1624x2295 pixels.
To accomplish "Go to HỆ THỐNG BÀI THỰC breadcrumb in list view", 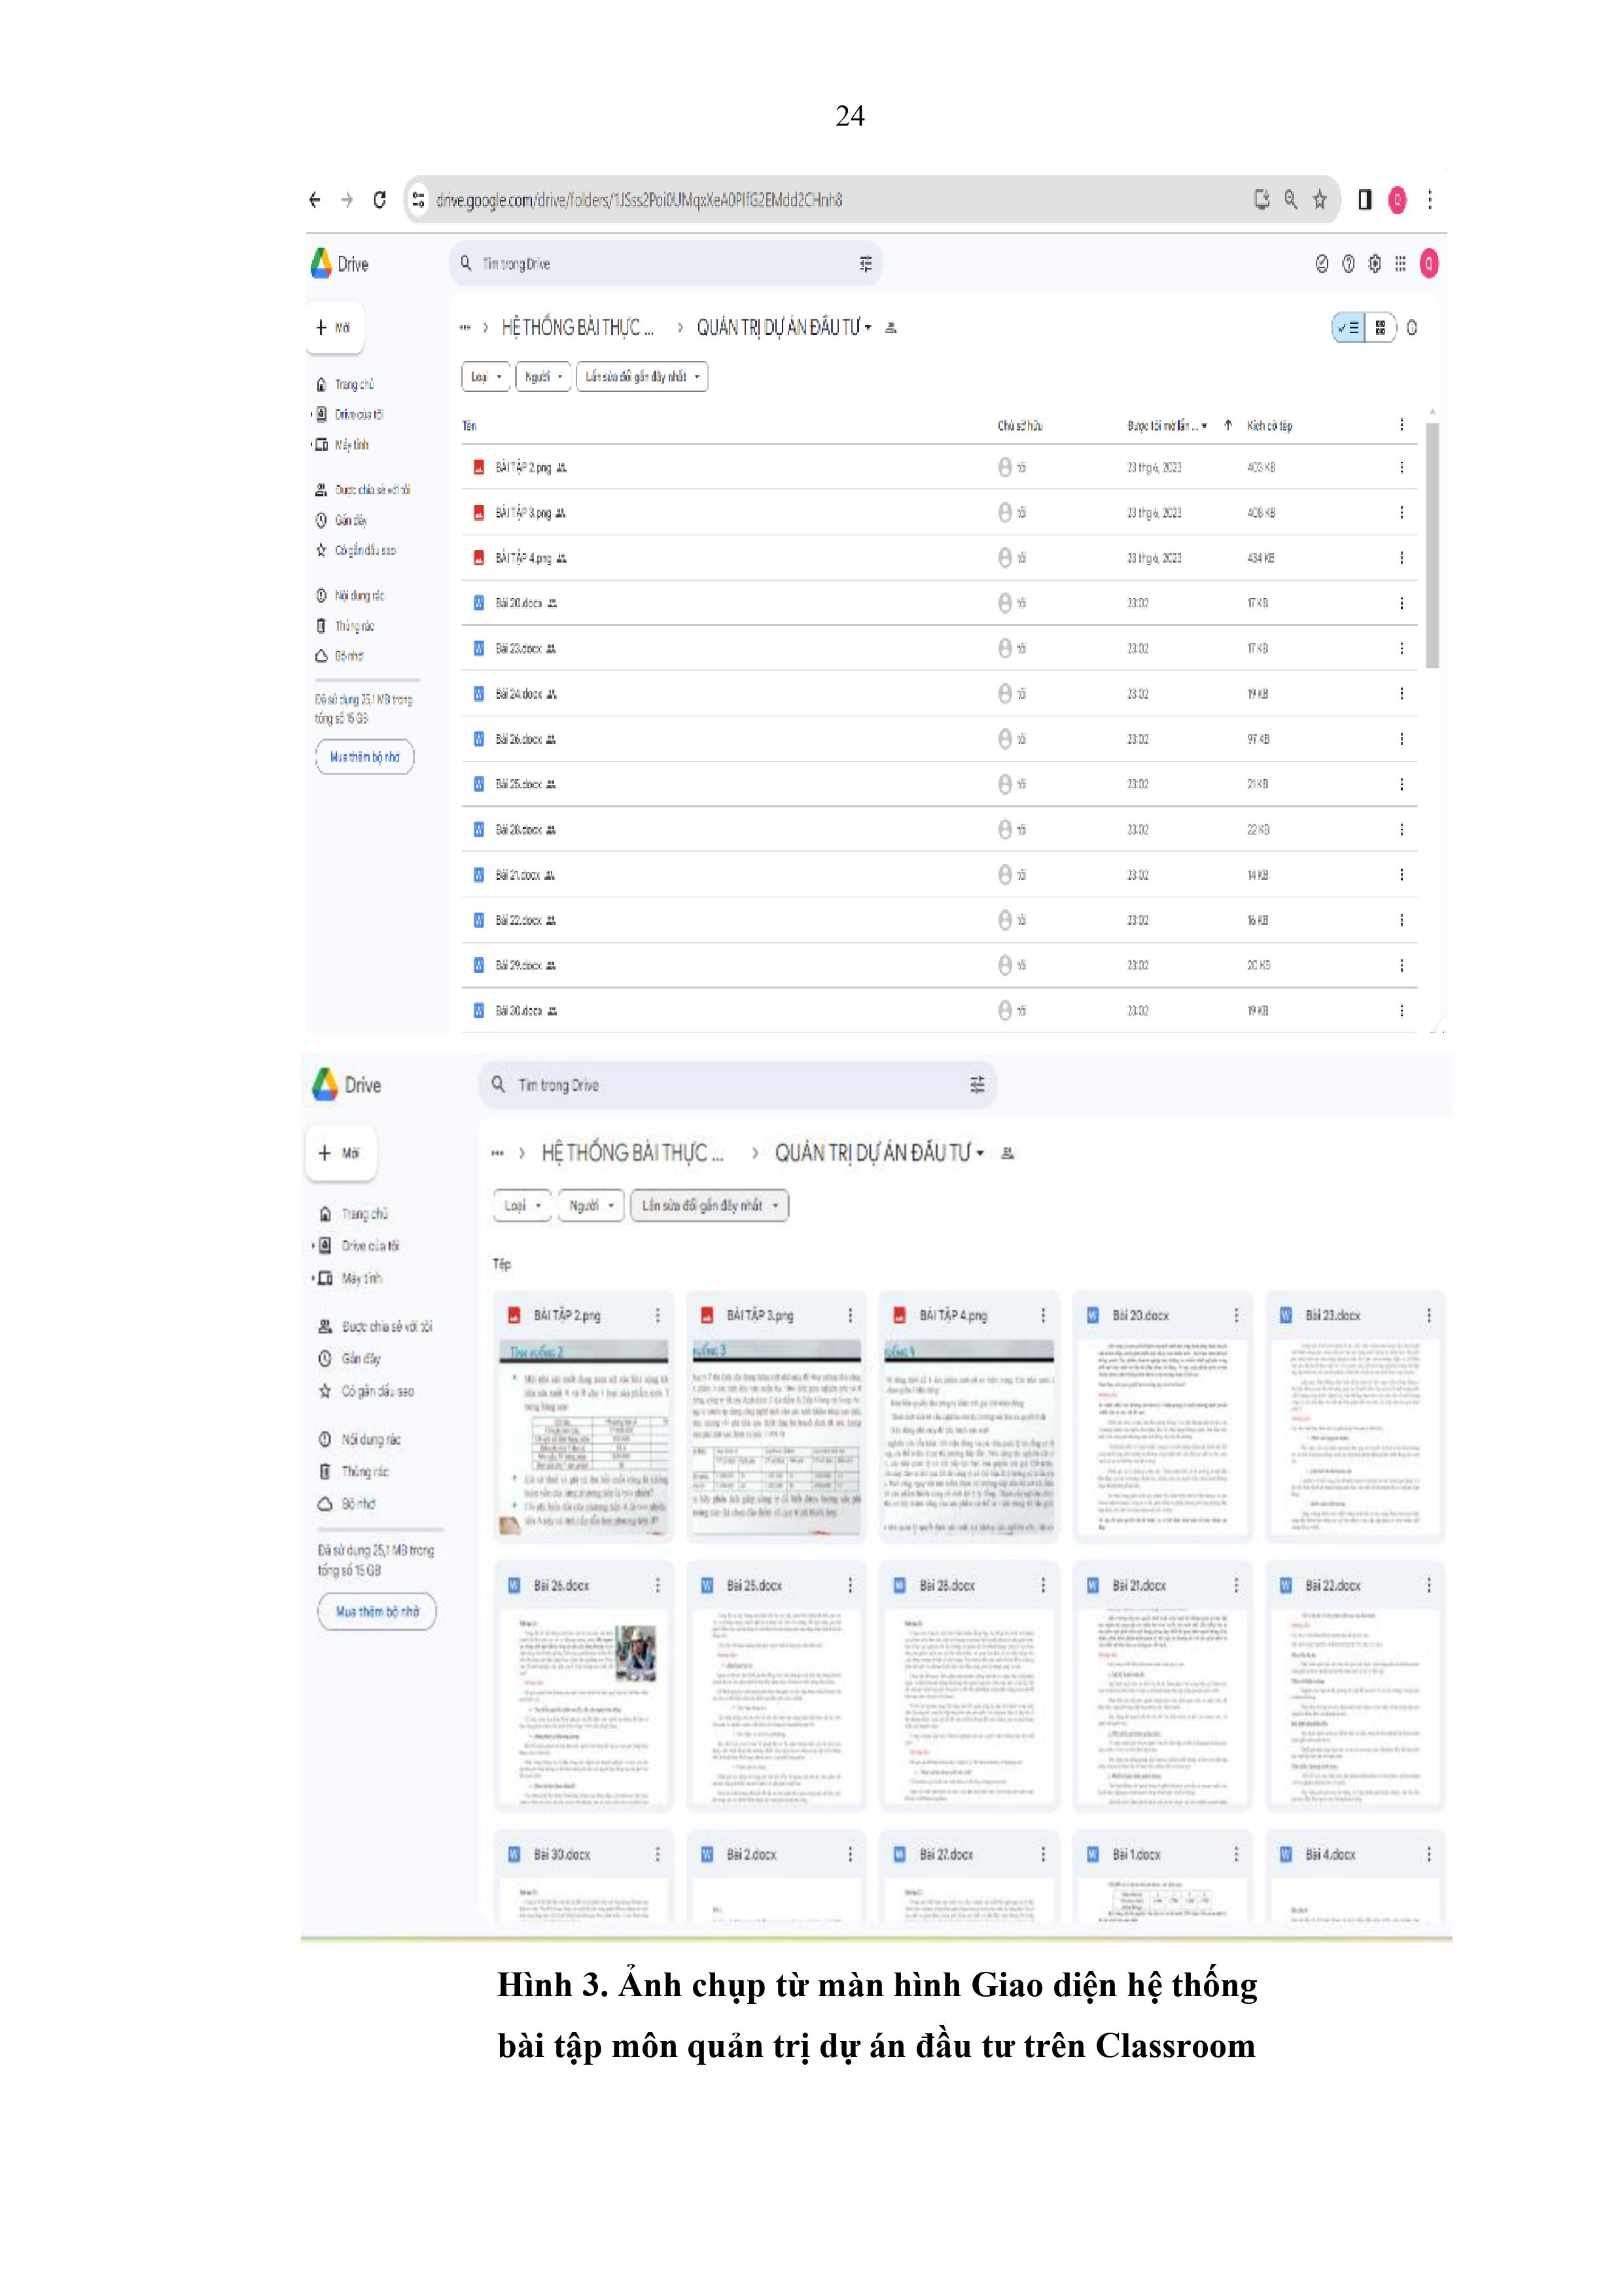I will 577,328.
